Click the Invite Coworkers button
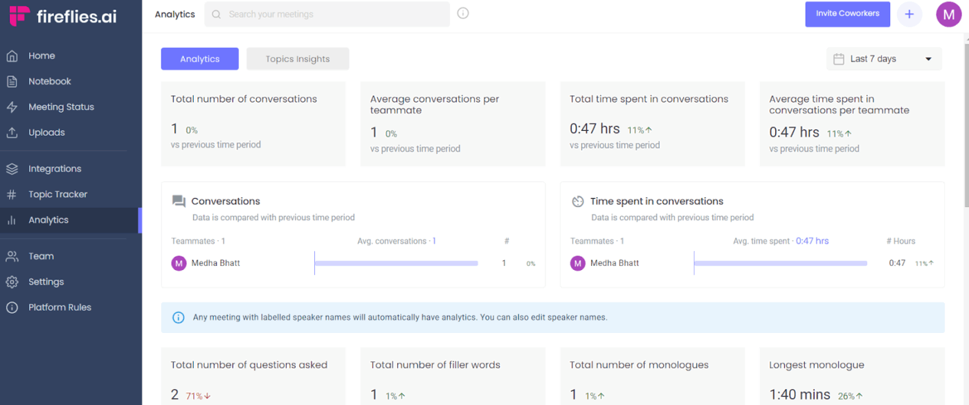The width and height of the screenshot is (969, 405). pyautogui.click(x=847, y=14)
